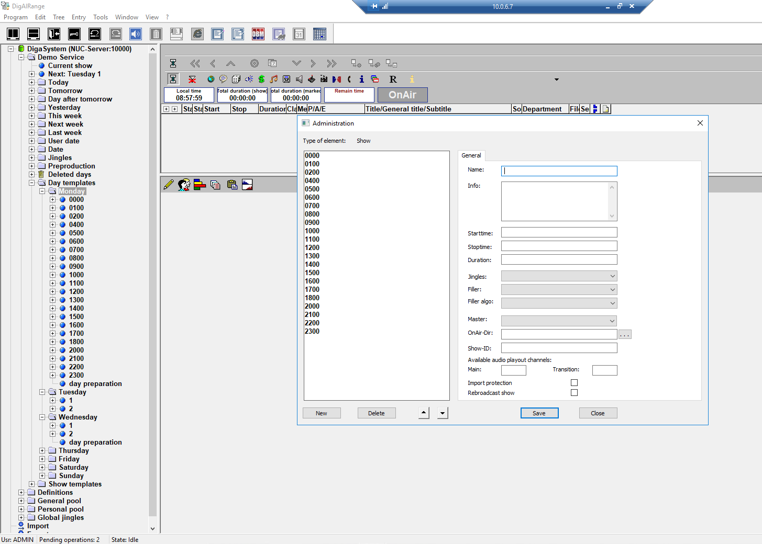Click the key icon in main toolbar
Image resolution: width=762 pixels, height=544 pixels.
(x=74, y=35)
